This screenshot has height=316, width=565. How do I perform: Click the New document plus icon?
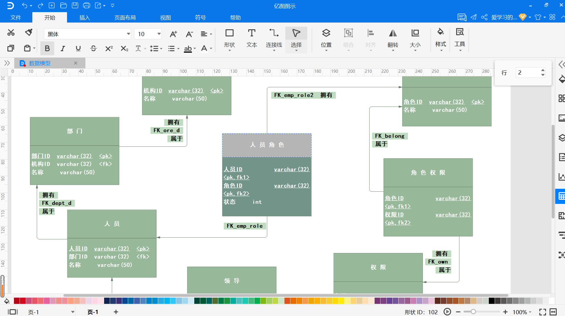tap(52, 5)
